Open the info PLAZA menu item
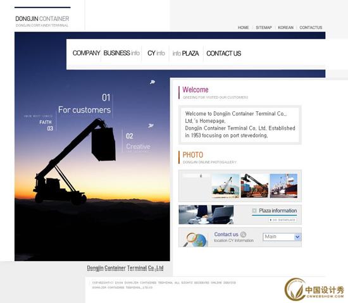Image resolution: width=348 pixels, height=303 pixels. (185, 53)
